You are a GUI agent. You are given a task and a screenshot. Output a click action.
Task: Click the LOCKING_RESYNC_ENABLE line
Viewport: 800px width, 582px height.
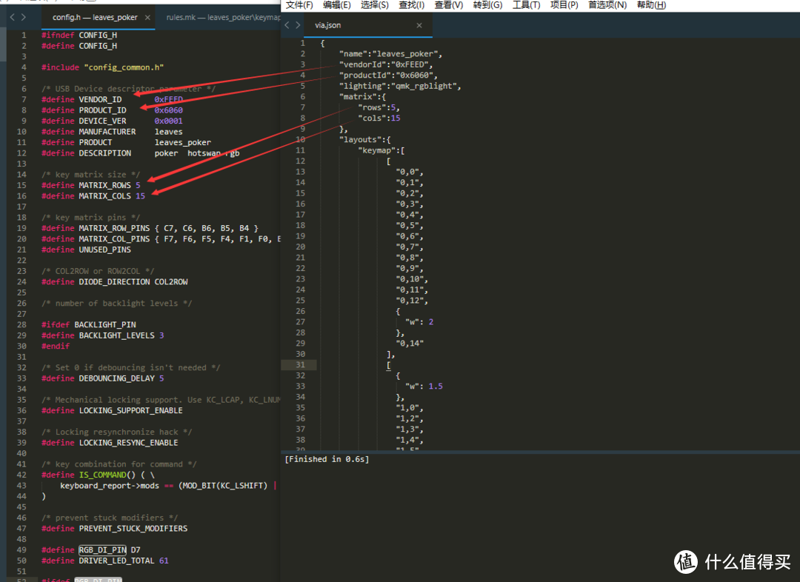click(x=110, y=442)
